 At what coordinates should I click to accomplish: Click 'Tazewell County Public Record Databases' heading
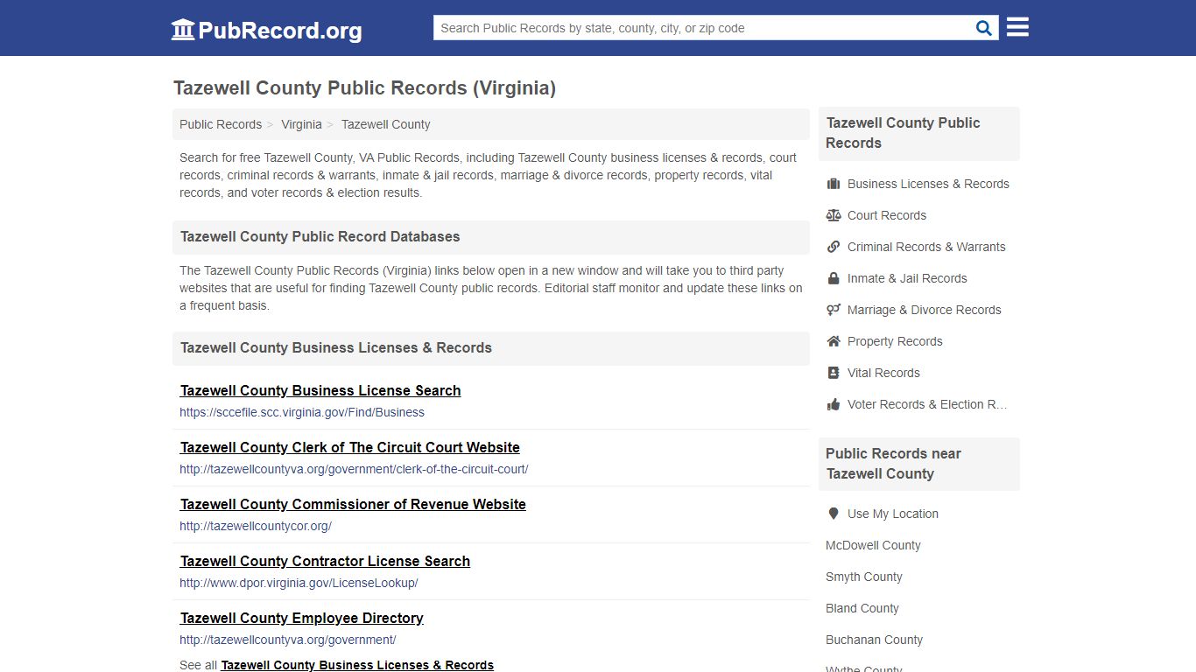click(x=320, y=236)
